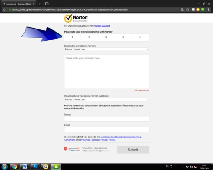Screen dimensions: 213x170
Task: Open the Norton Support link
Action: point(102,26)
